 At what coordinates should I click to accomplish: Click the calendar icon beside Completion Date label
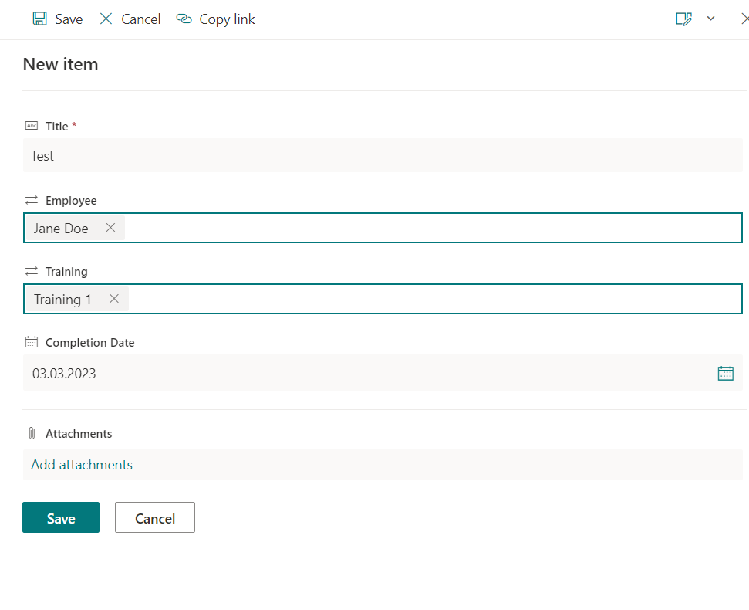point(32,342)
